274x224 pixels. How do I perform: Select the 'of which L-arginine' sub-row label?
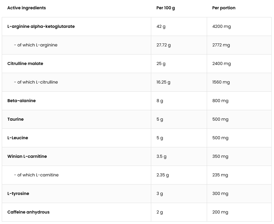point(37,45)
